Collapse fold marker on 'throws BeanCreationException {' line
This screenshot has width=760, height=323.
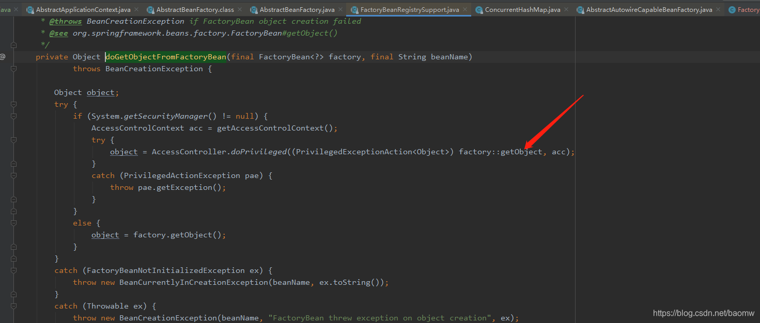[x=13, y=69]
